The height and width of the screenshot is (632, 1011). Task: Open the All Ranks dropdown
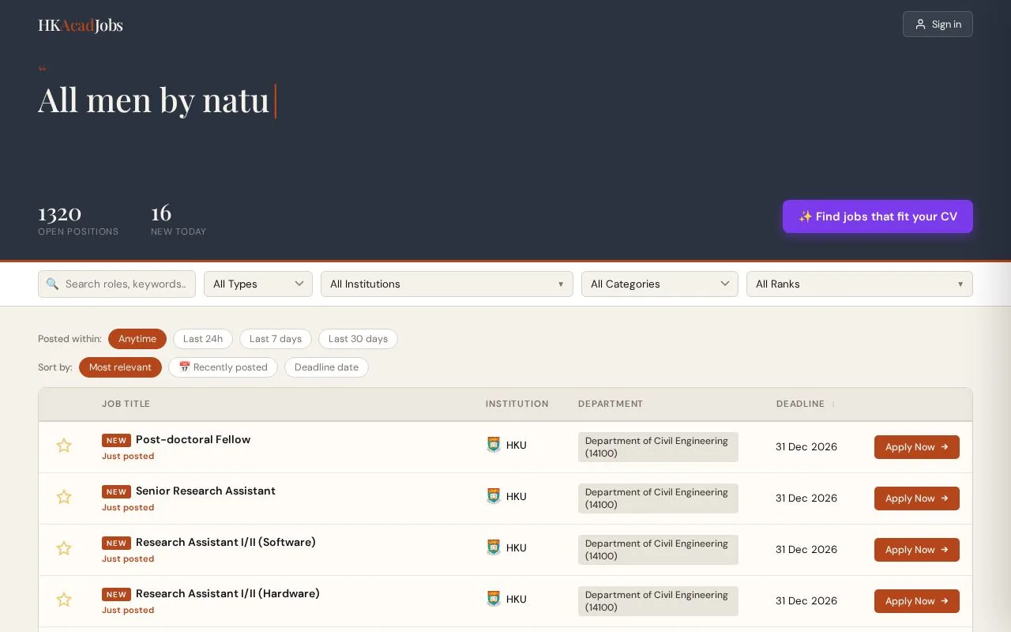859,284
